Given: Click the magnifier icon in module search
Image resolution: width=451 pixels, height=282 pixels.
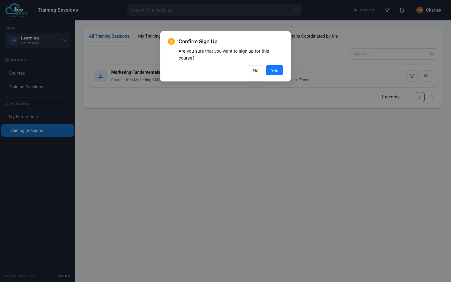Looking at the screenshot, I should click(x=296, y=10).
